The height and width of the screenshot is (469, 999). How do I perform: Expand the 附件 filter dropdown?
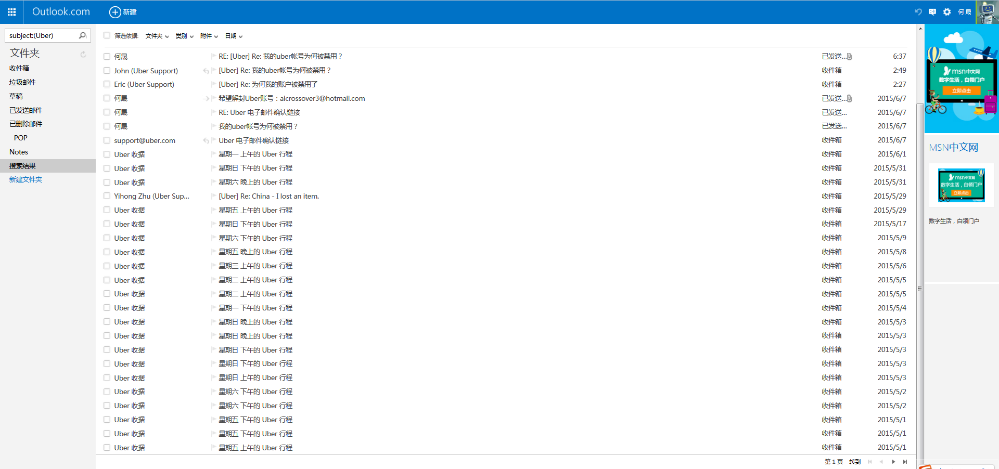(x=209, y=36)
